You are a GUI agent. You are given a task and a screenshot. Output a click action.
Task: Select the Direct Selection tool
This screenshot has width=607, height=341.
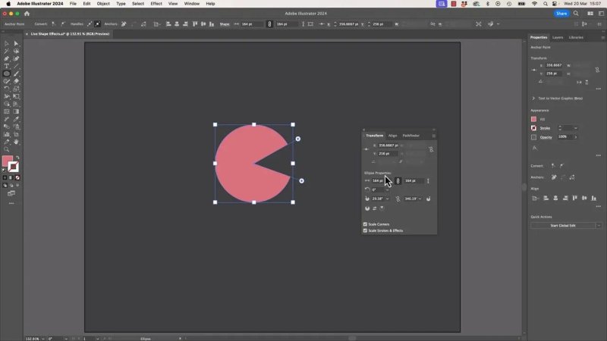click(x=16, y=44)
